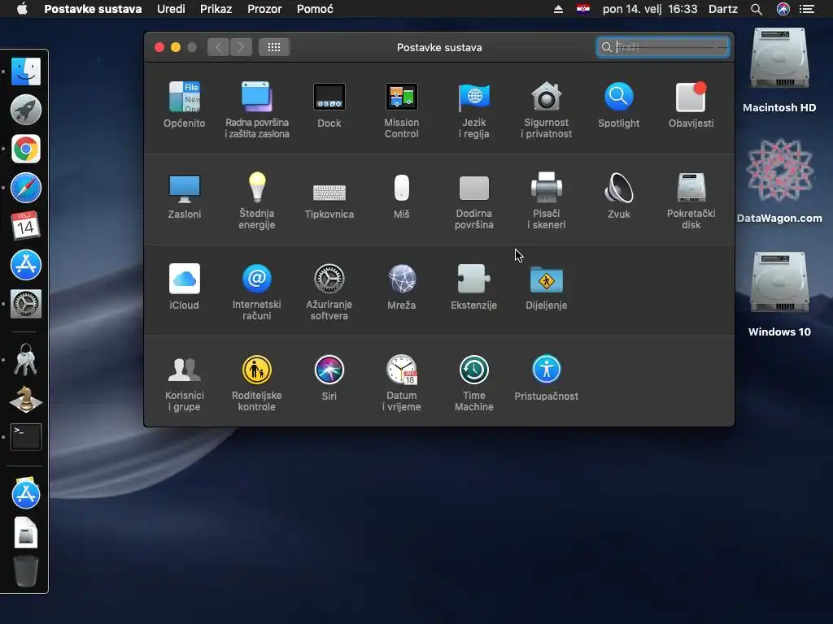833x624 pixels.
Task: Open Keychain Access from the Dock
Action: 25,359
